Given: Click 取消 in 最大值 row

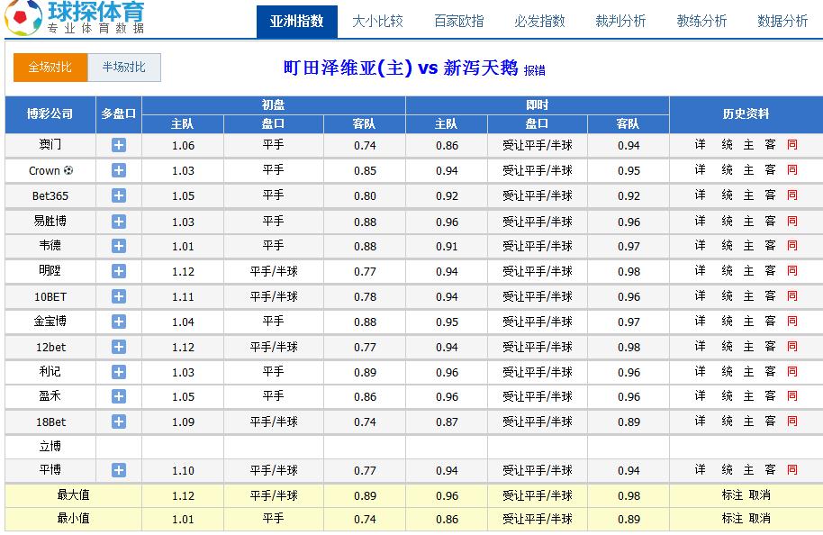Looking at the screenshot, I should tap(759, 495).
